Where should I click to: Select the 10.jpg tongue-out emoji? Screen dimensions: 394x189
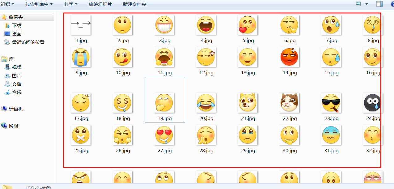coord(122,57)
